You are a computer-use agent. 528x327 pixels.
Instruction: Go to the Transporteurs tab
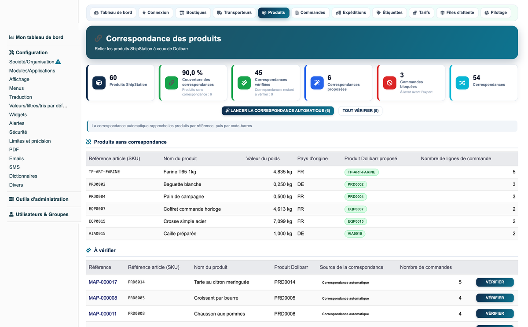coord(235,13)
